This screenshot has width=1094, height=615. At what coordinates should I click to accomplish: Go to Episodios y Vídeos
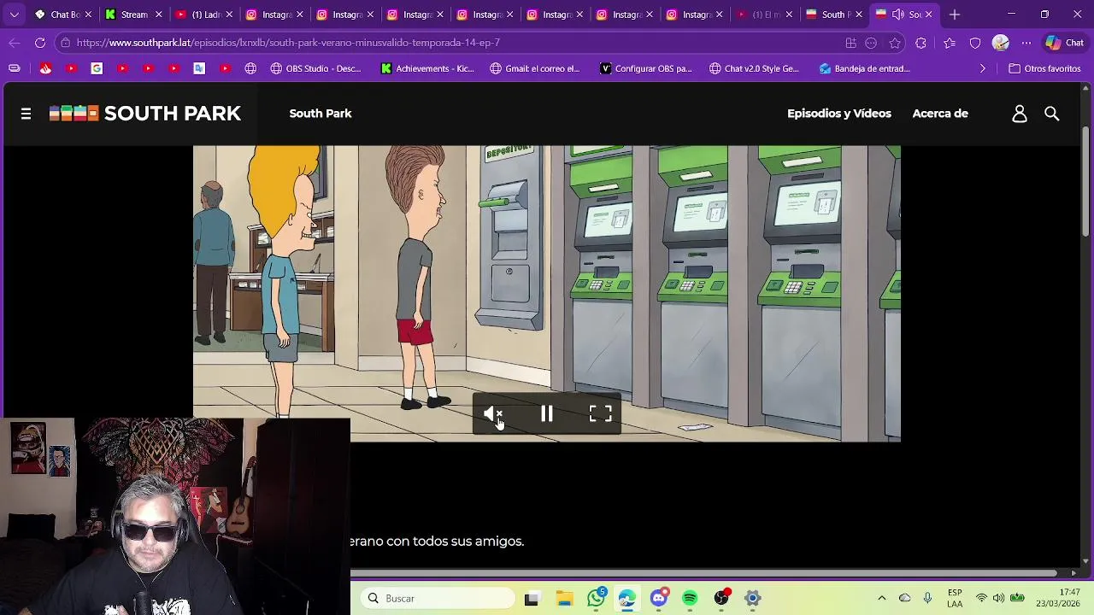pyautogui.click(x=839, y=114)
